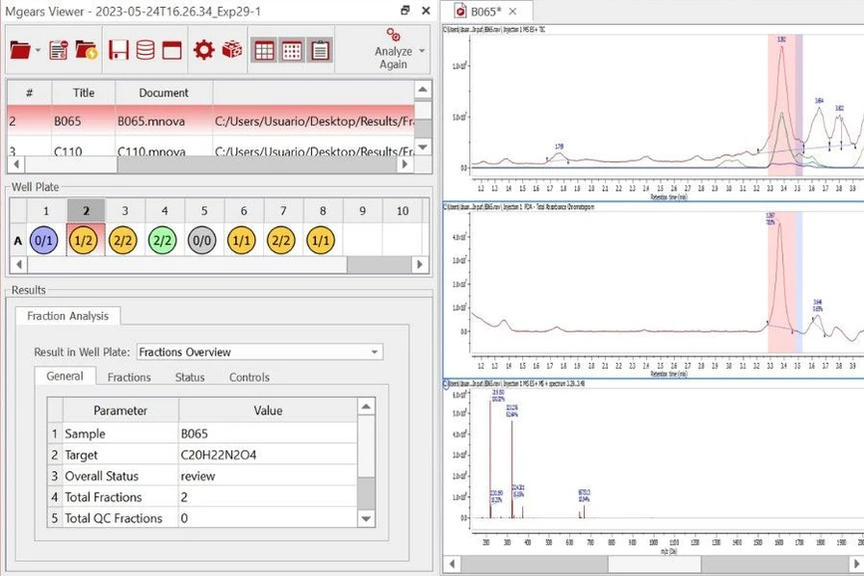This screenshot has width=864, height=576.
Task: Select the well plate grid view icon
Action: tap(263, 48)
